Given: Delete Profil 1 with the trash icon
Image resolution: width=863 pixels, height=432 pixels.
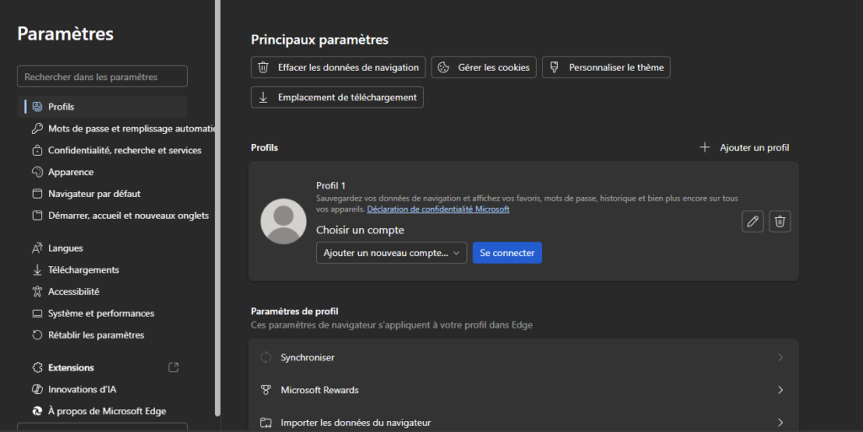Looking at the screenshot, I should (x=780, y=221).
